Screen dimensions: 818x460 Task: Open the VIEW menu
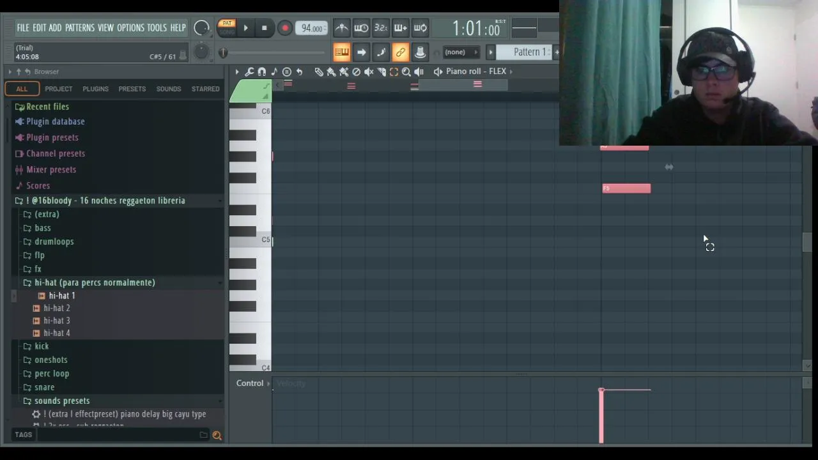point(105,27)
